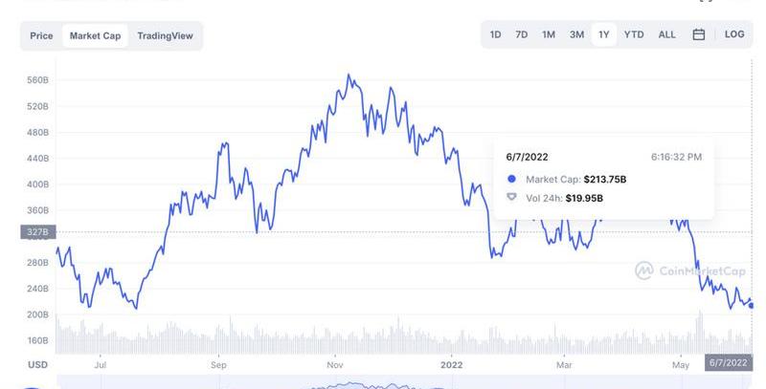The image size is (766, 389).
Task: Set chart range to 1D
Action: (x=496, y=34)
